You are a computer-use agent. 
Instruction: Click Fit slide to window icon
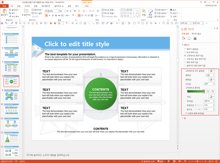tap(217, 161)
